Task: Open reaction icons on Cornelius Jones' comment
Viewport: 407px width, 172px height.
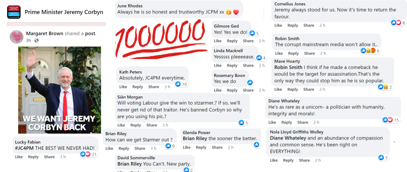Action: point(396,23)
